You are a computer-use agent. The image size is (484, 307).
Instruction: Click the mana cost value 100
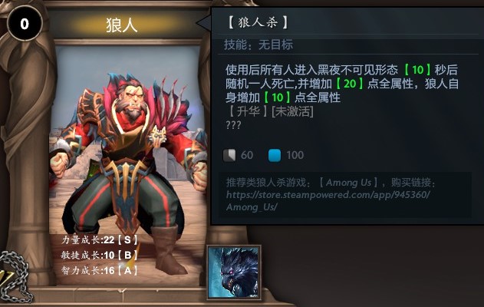295,155
